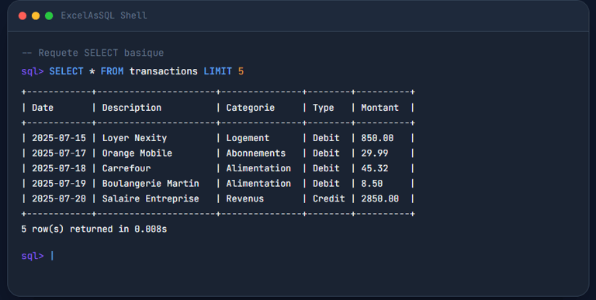Click the date 2025-07-18
Screen dimensions: 596x300
point(59,169)
